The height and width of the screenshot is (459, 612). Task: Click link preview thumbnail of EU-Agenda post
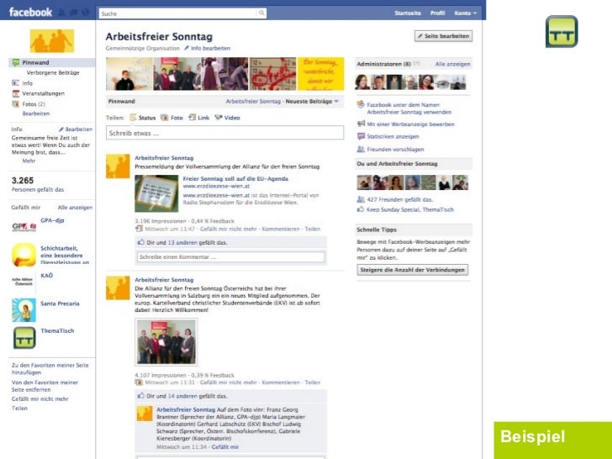coord(156,193)
